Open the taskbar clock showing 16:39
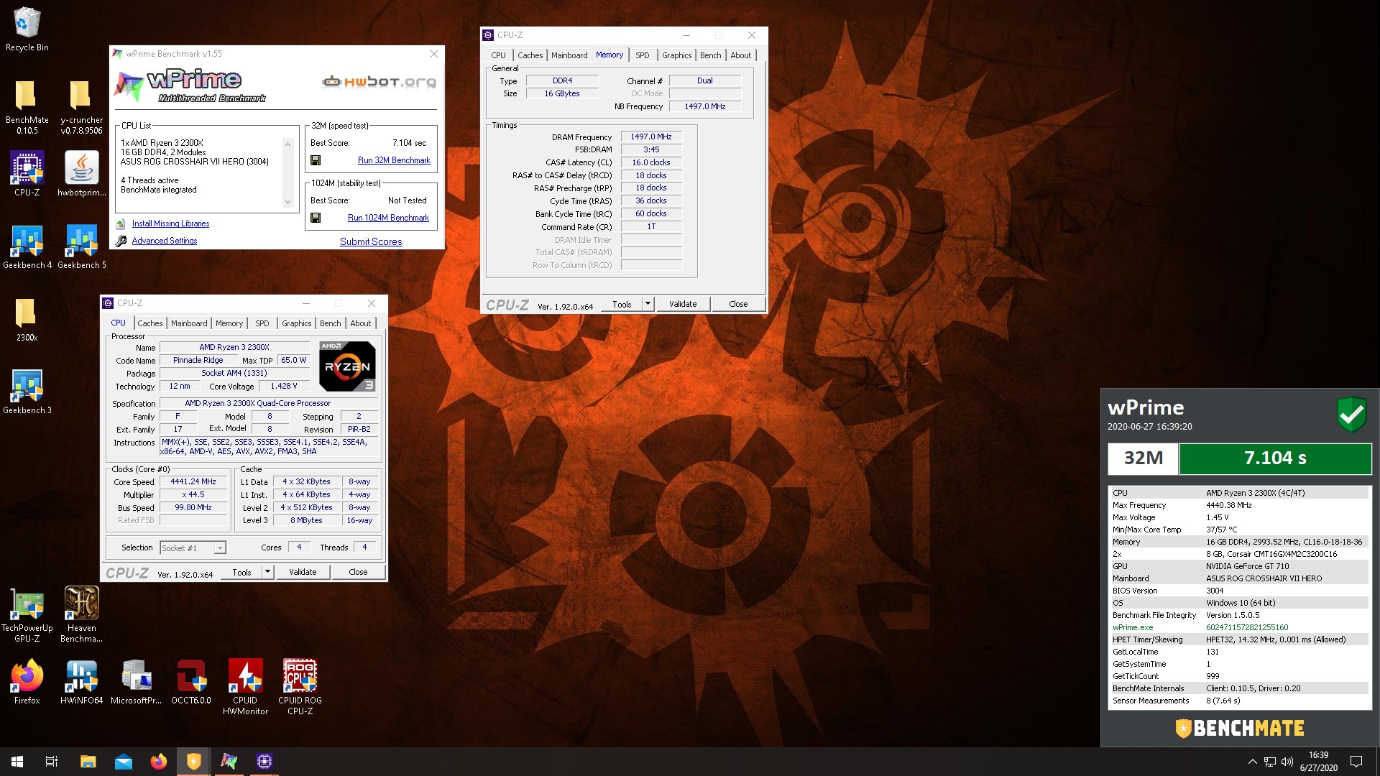This screenshot has height=776, width=1380. click(x=1318, y=762)
